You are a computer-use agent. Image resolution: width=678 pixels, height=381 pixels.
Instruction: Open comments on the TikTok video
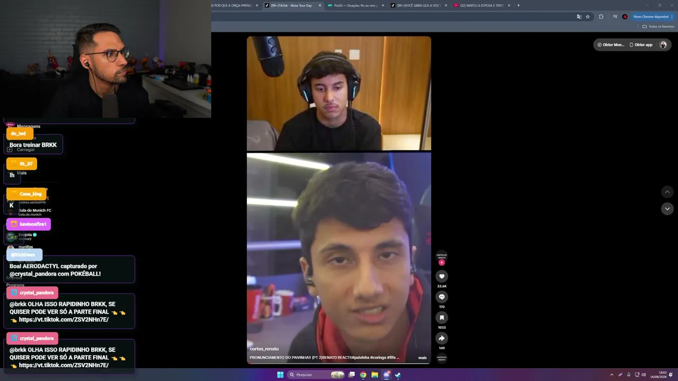pyautogui.click(x=442, y=297)
